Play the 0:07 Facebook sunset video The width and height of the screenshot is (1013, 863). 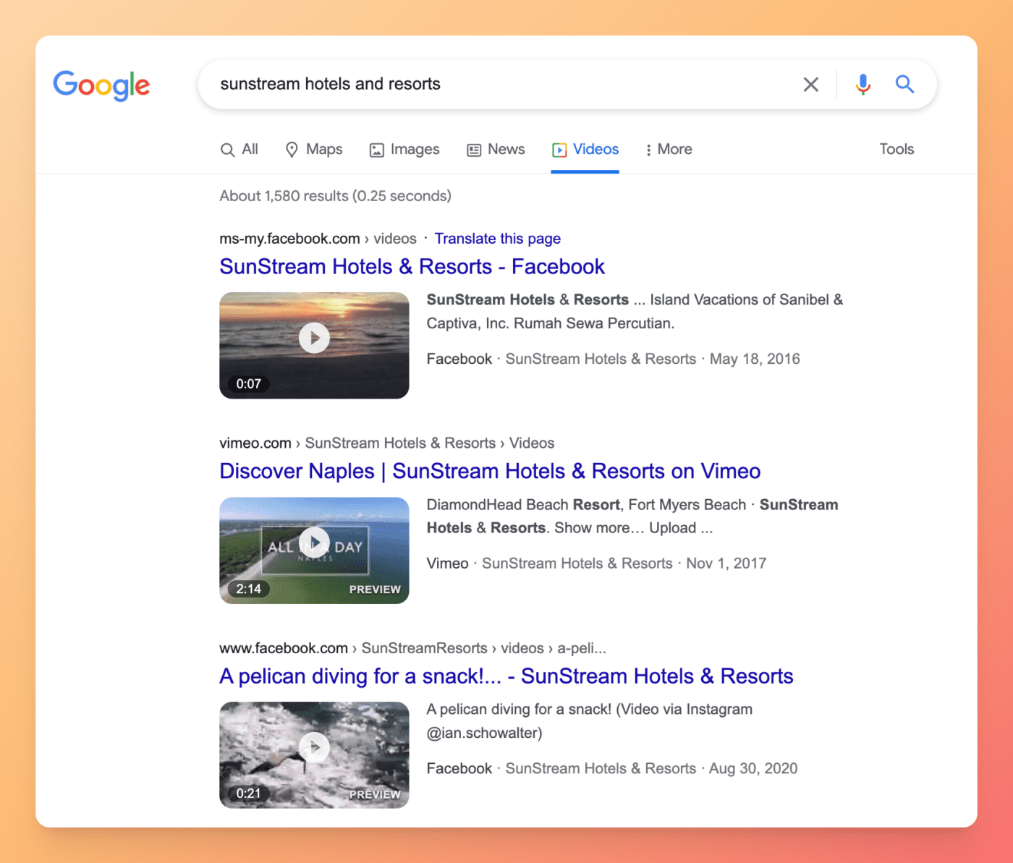pos(314,337)
